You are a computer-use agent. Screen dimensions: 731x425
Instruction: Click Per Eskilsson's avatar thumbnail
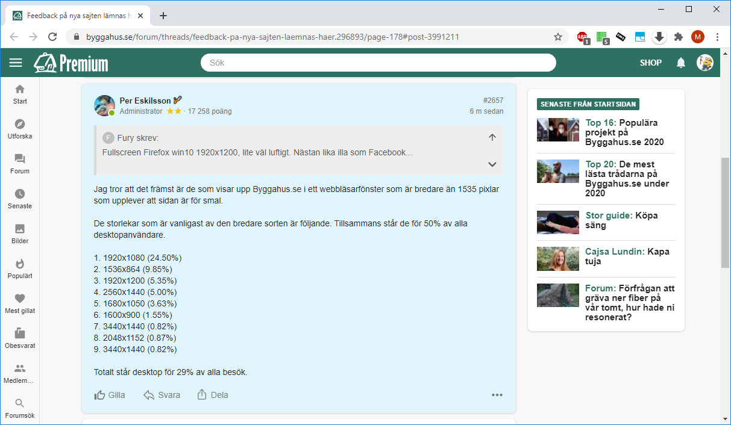point(104,105)
